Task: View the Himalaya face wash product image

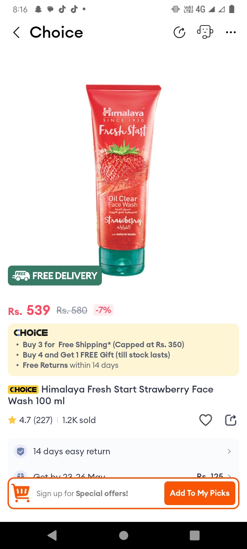Action: 123,180
